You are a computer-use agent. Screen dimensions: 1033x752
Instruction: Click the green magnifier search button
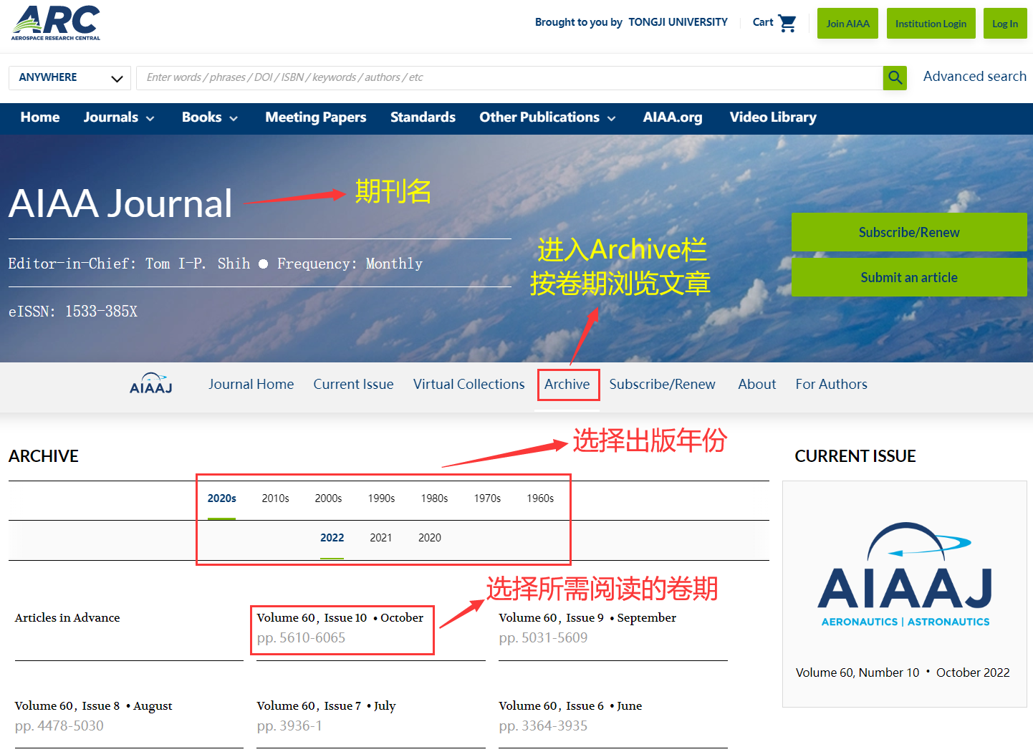point(894,77)
